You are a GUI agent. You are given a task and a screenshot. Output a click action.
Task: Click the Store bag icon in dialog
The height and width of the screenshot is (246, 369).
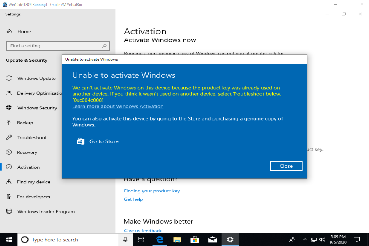click(81, 141)
